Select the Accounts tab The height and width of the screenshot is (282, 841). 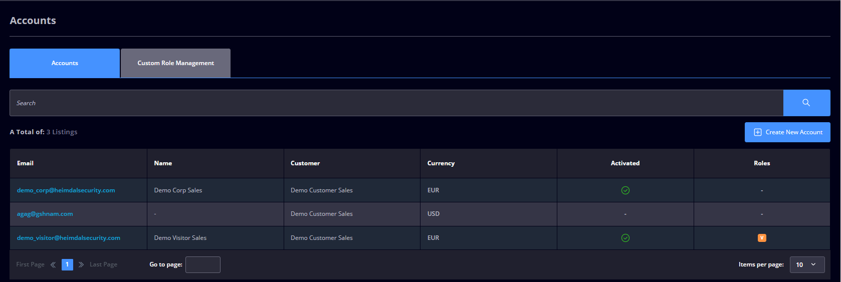tap(65, 63)
